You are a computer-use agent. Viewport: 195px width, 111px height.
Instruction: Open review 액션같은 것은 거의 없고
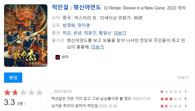pos(91,99)
